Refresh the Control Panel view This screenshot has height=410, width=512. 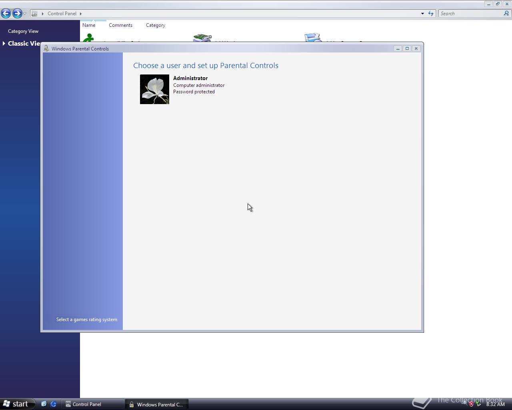(431, 13)
